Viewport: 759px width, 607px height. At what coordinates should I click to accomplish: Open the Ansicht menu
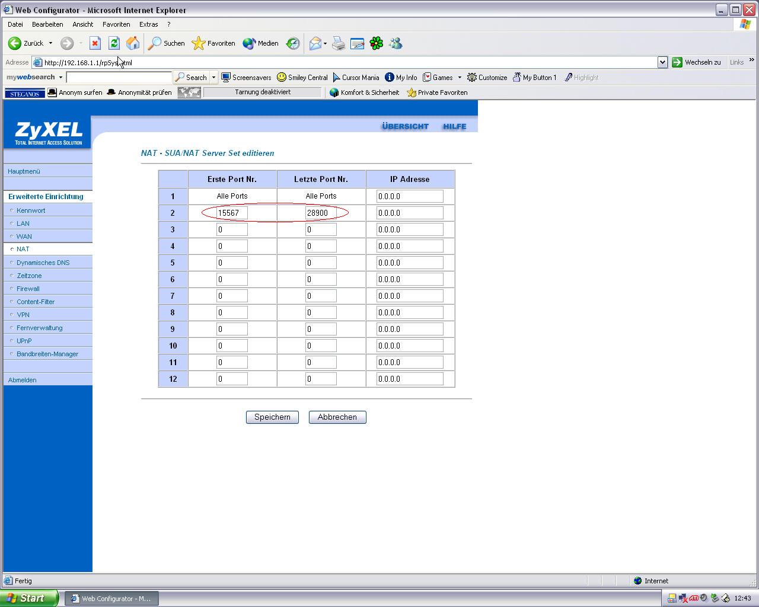click(82, 24)
